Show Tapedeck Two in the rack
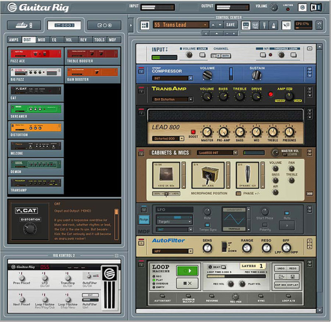 (x=255, y=25)
